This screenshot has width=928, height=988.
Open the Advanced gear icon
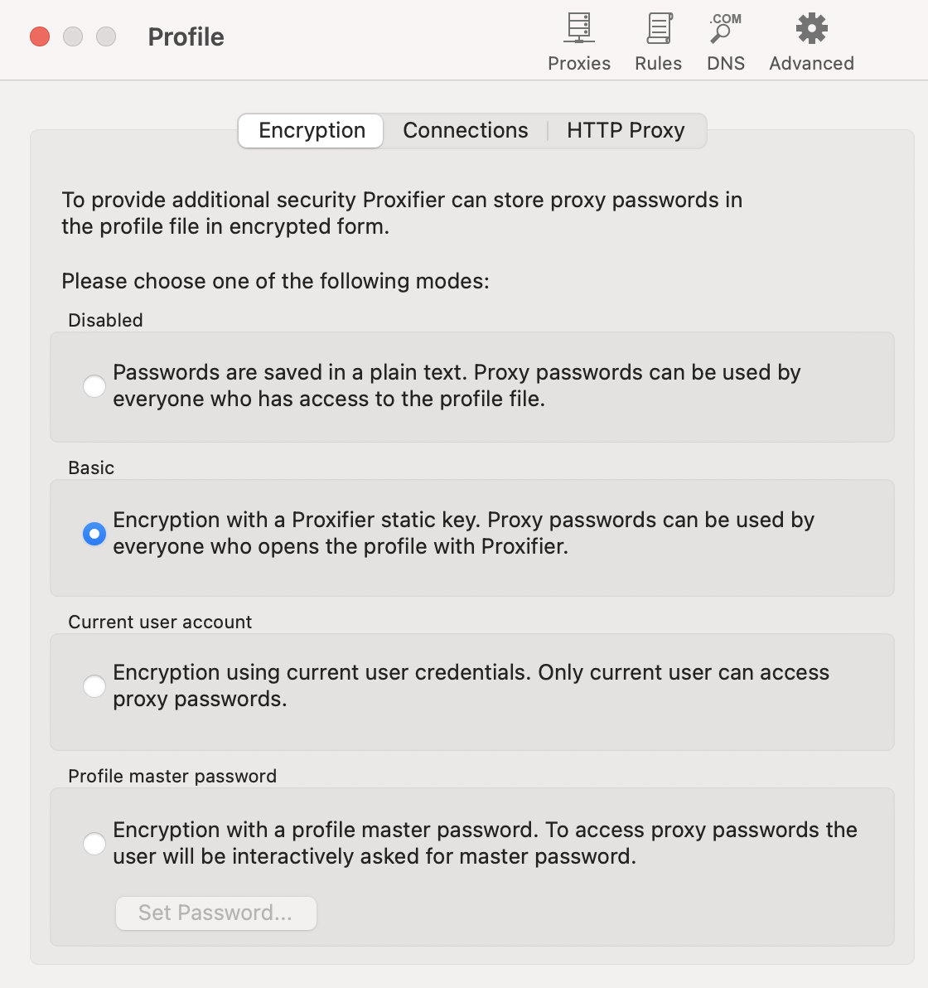(811, 28)
